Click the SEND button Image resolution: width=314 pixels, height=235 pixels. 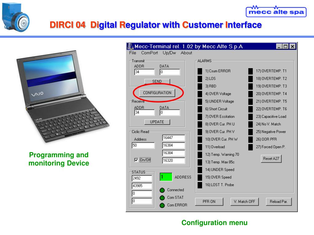(157, 81)
